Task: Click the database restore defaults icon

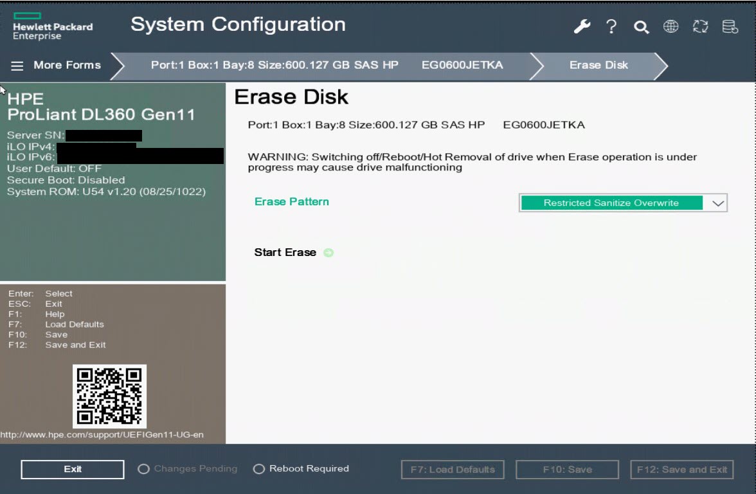Action: [x=730, y=27]
